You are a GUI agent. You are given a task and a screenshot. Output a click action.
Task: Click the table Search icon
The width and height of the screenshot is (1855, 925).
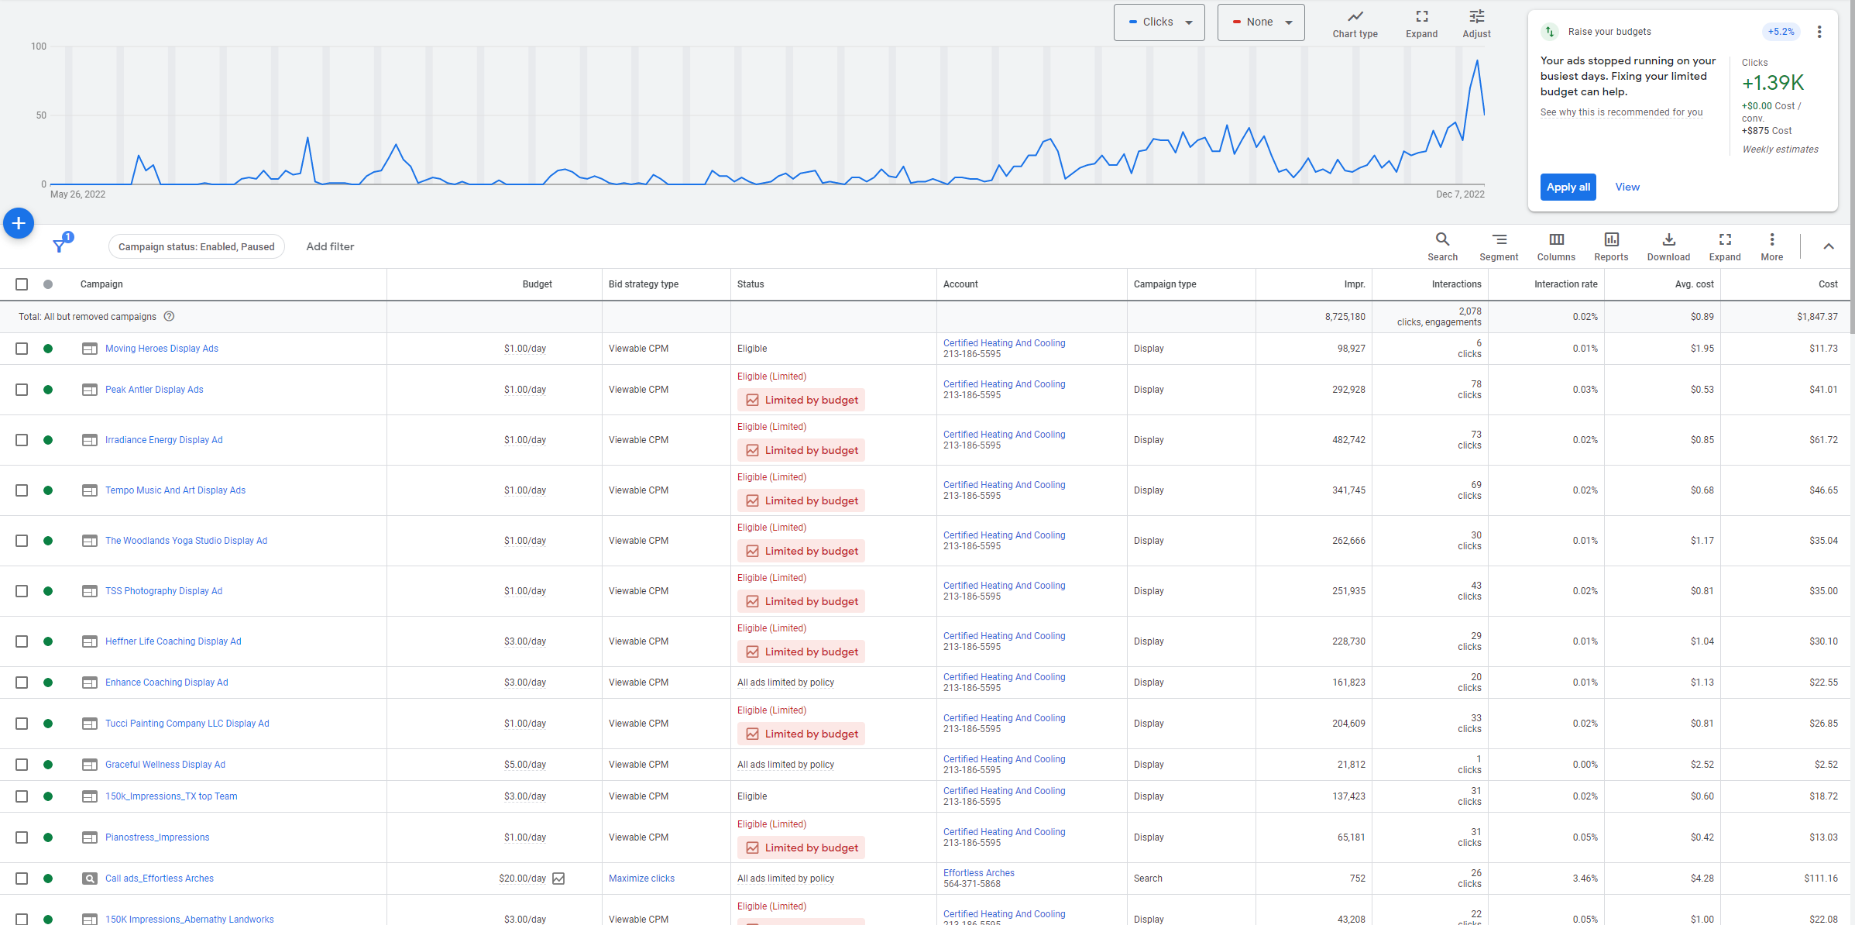coord(1442,240)
